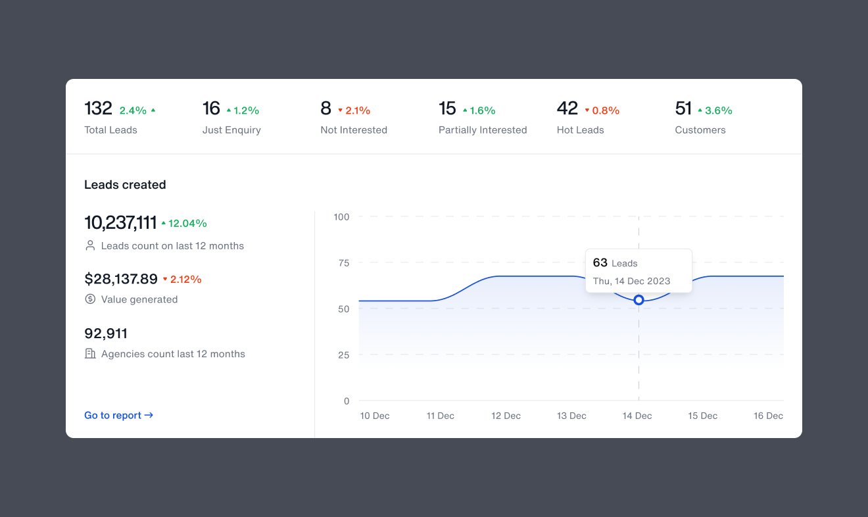Click the green up arrow after Total Leads 2.4%
868x517 pixels.
click(153, 110)
